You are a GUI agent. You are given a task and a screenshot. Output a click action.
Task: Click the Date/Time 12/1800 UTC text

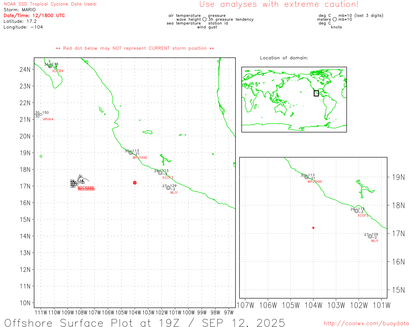click(34, 15)
